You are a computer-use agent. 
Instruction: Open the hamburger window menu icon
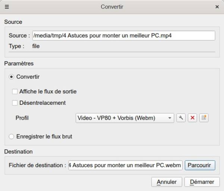click(7, 7)
